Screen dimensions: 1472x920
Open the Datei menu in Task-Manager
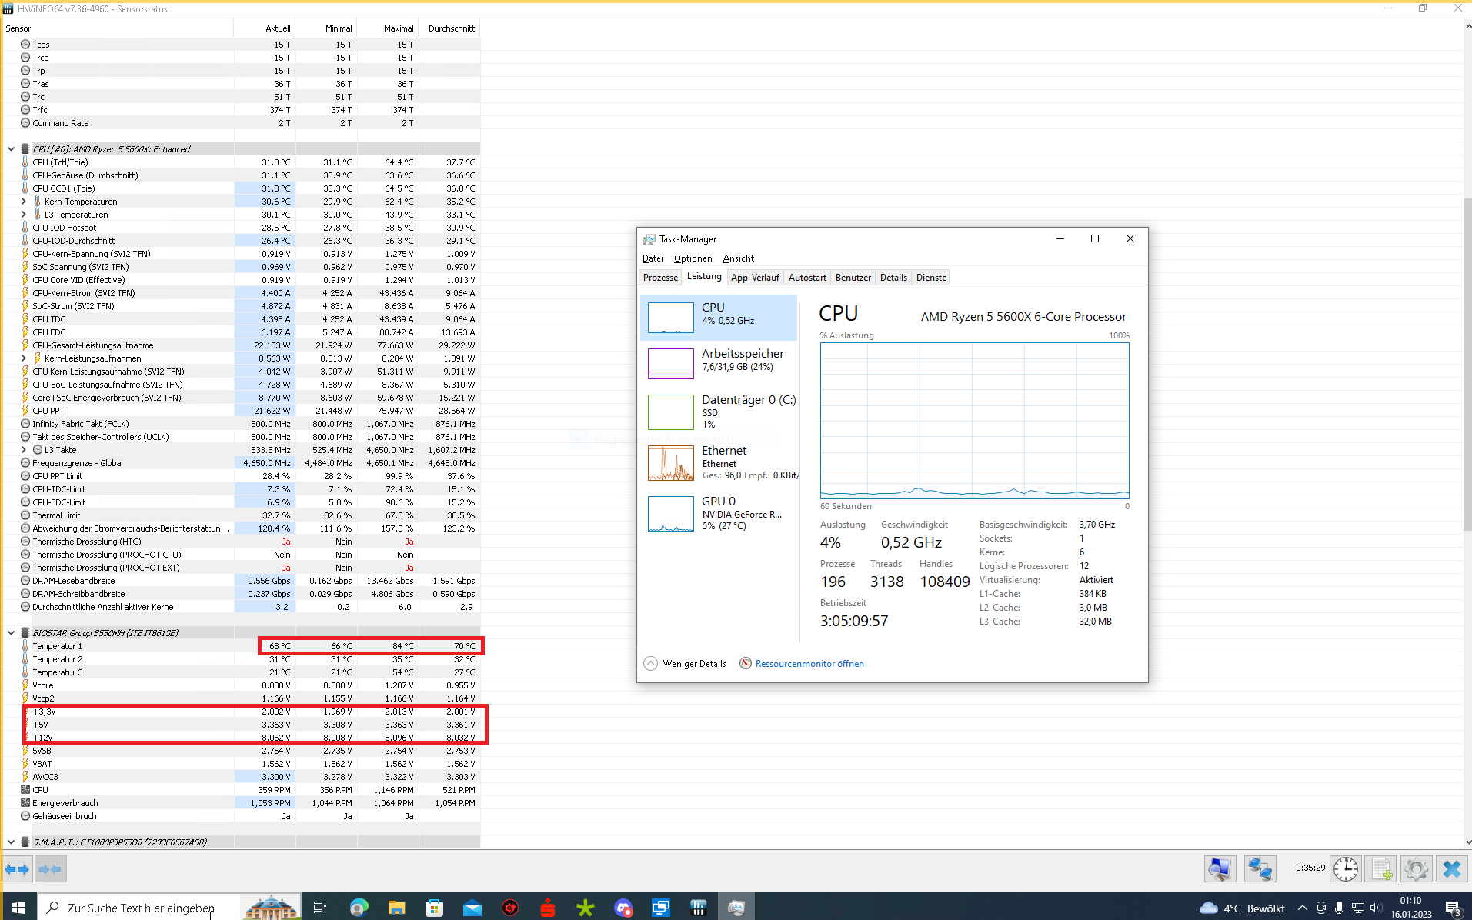click(653, 258)
